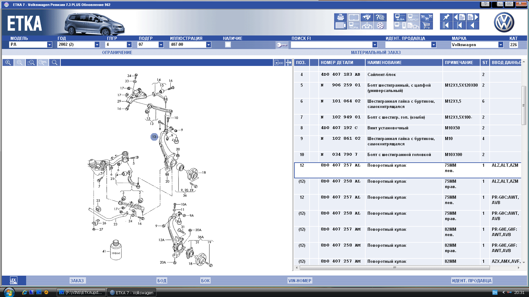Click the pushpin icon

446,17
